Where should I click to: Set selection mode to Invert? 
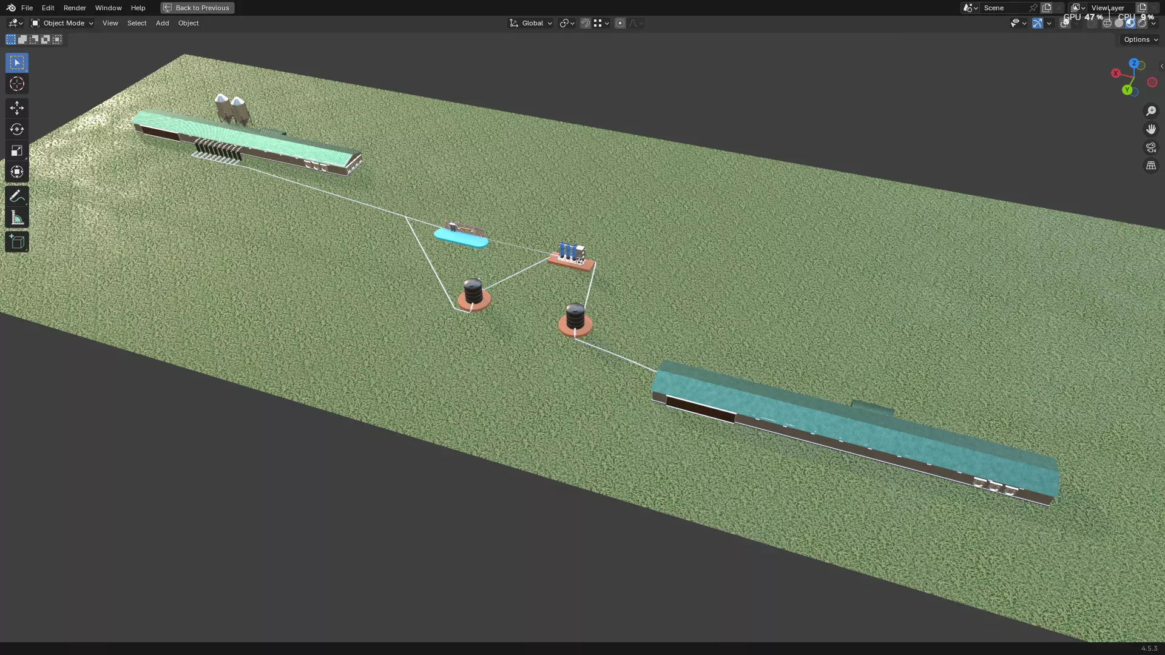46,39
